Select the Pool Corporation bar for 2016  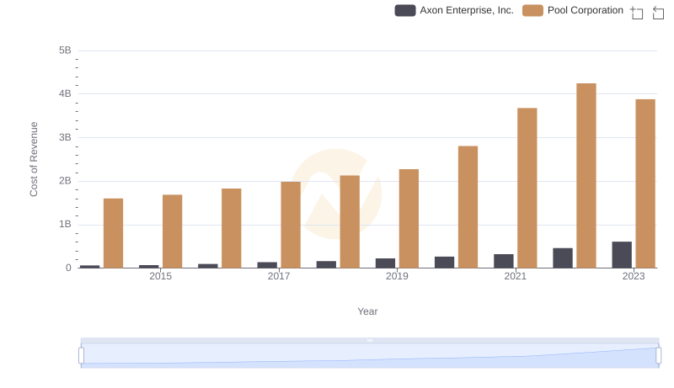[231, 228]
